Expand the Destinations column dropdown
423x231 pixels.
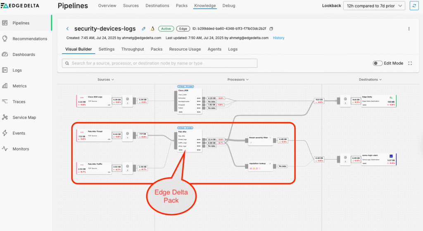[370, 80]
